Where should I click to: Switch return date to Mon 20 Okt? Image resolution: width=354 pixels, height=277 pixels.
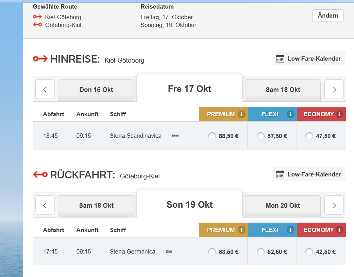point(283,206)
